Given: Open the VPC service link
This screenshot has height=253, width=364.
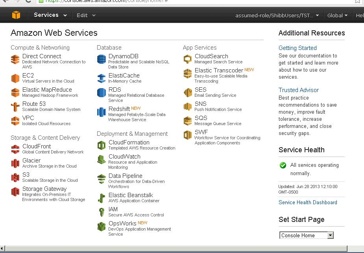Looking at the screenshot, I should pyautogui.click(x=28, y=118).
